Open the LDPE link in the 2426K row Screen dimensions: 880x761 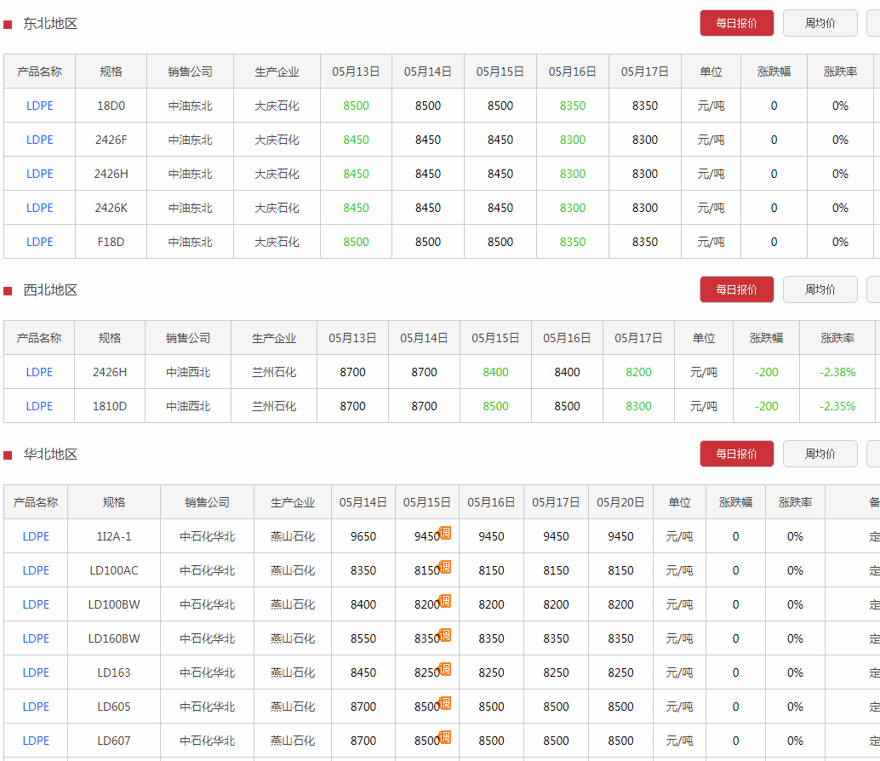tap(39, 208)
